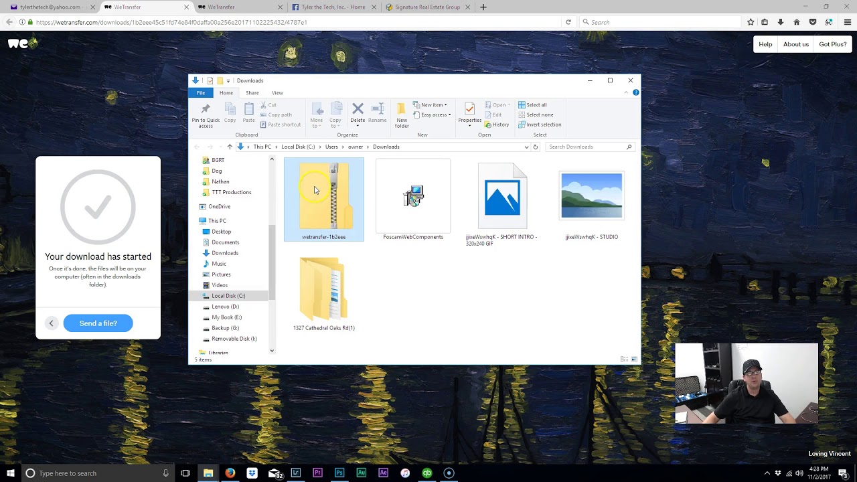Open Dropbox from the taskbar
Viewport: 857px width, 482px height.
252,473
